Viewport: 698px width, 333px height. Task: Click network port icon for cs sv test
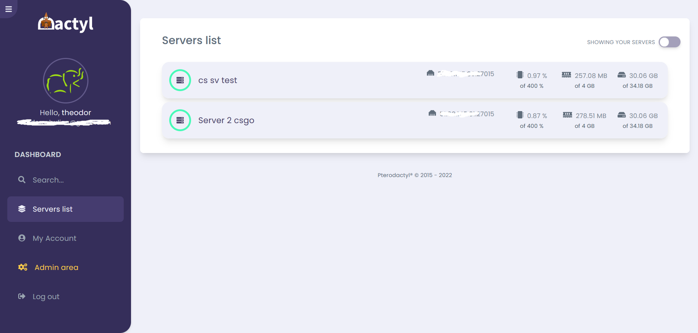[431, 73]
